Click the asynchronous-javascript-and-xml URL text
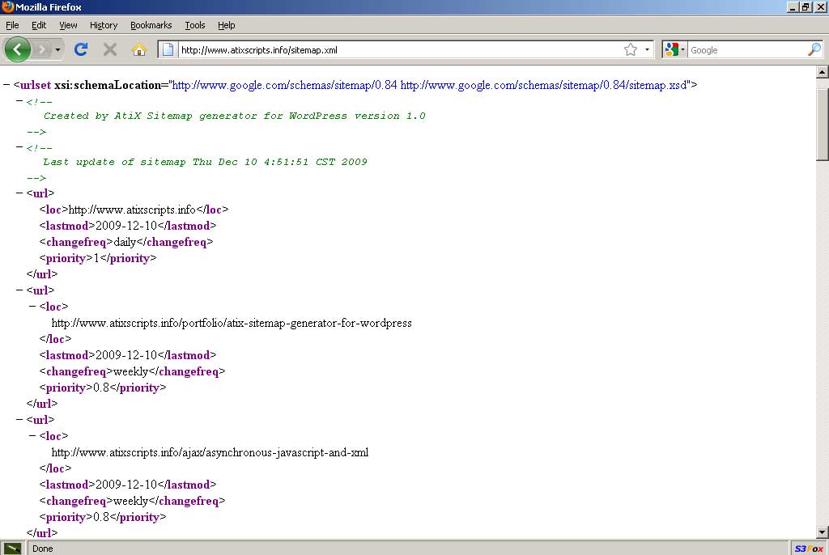 click(x=210, y=452)
